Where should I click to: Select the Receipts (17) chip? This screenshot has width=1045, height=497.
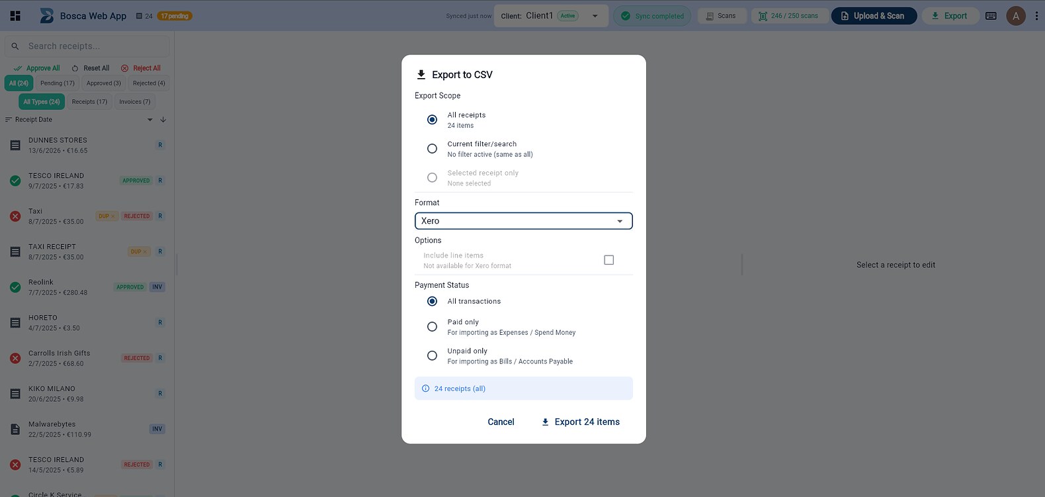89,102
